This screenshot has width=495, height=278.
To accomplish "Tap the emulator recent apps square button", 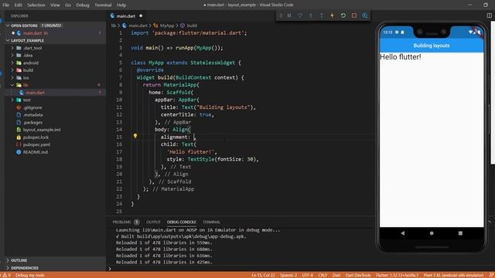I will pyautogui.click(x=460, y=233).
